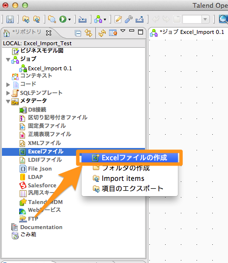
Task: Click the undo arrow toolbar icon
Action: pos(156,19)
